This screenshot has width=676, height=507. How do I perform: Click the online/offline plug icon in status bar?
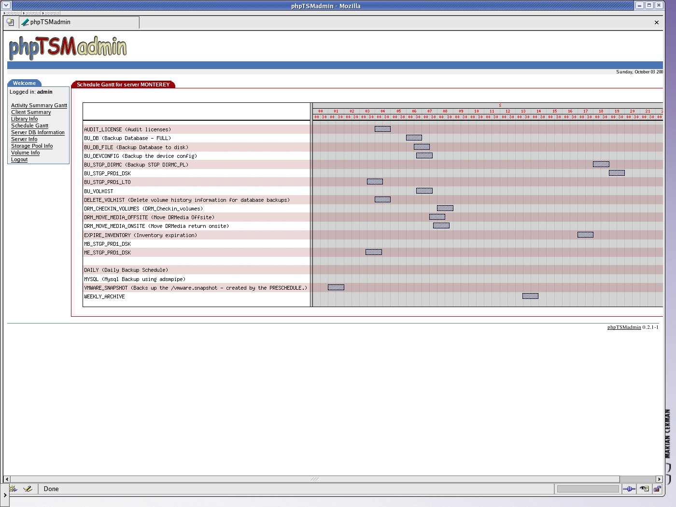(629, 489)
